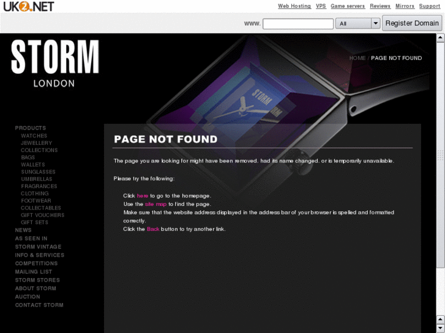
Task: Browse the BAGS category
Action: coord(28,157)
